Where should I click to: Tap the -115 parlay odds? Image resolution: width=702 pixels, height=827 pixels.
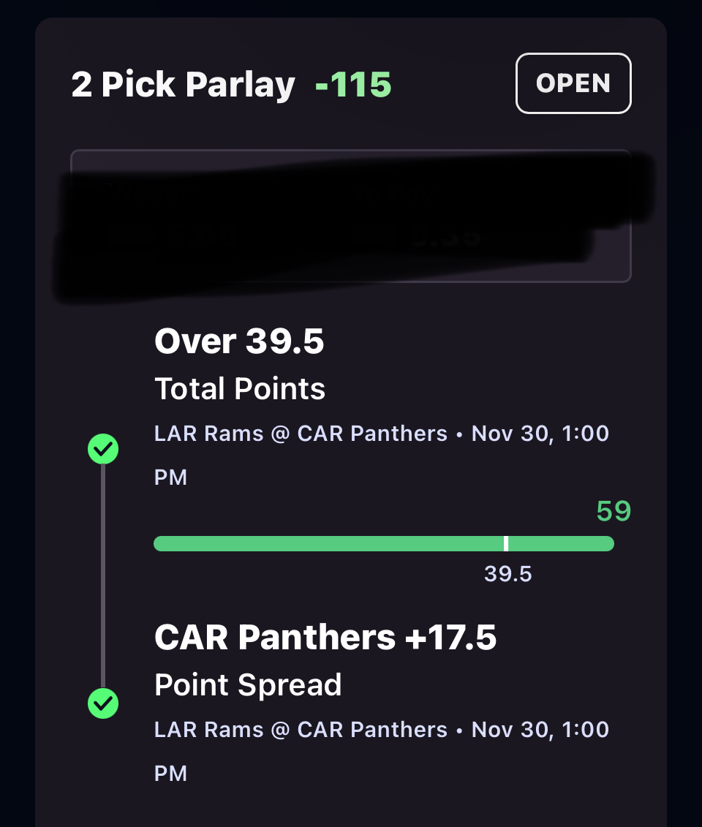tap(353, 85)
